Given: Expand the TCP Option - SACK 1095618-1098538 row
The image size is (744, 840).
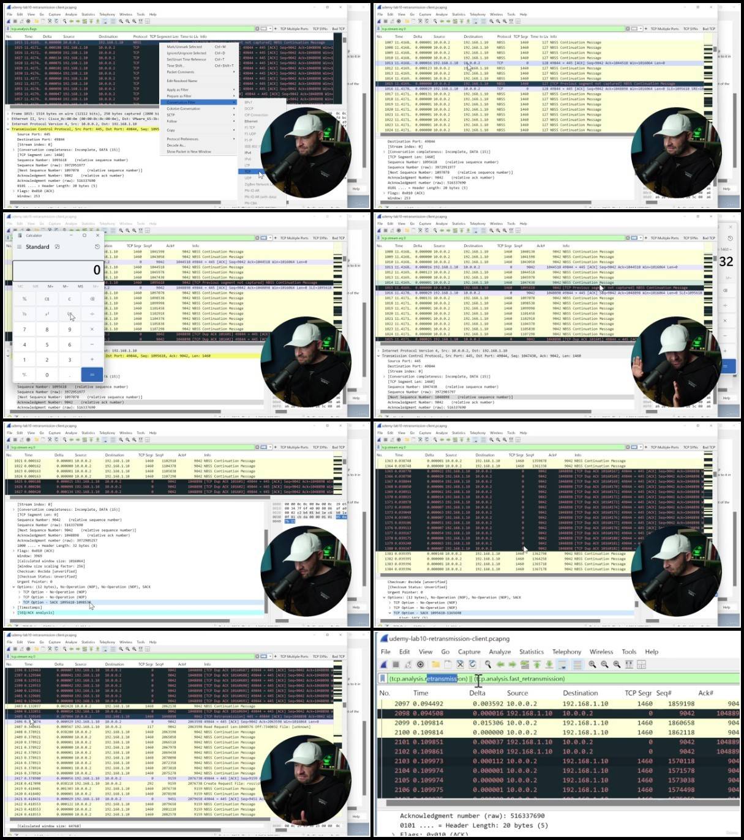Looking at the screenshot, I should click(20, 602).
